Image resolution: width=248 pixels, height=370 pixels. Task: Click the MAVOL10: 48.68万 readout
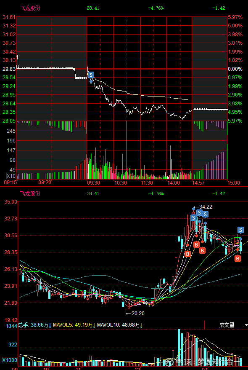coord(120,325)
